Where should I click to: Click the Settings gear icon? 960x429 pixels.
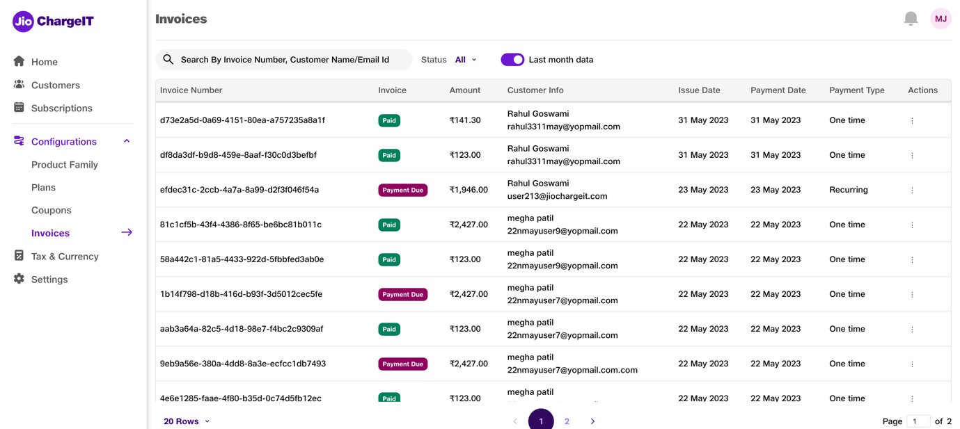point(19,279)
